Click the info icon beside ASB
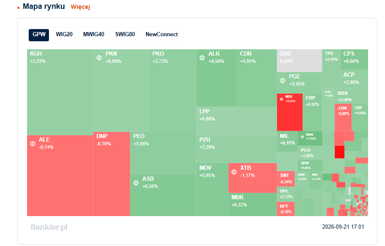 (x=136, y=183)
